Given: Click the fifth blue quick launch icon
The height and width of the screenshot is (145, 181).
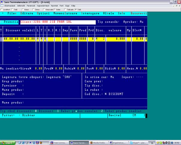Looking at the screenshot, I should pos(34,143).
